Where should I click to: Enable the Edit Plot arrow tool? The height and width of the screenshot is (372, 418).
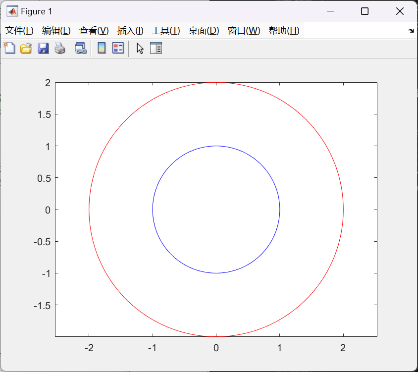coord(140,48)
